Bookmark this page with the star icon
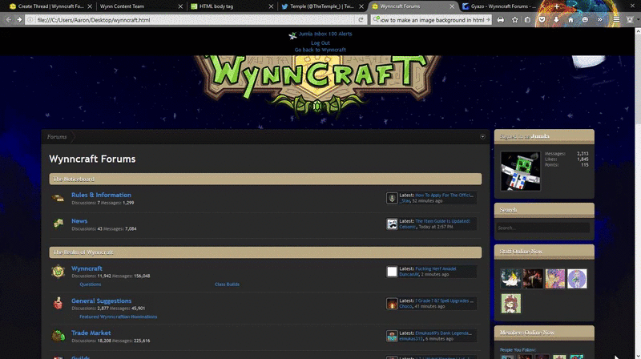The height and width of the screenshot is (359, 641). pyautogui.click(x=514, y=19)
